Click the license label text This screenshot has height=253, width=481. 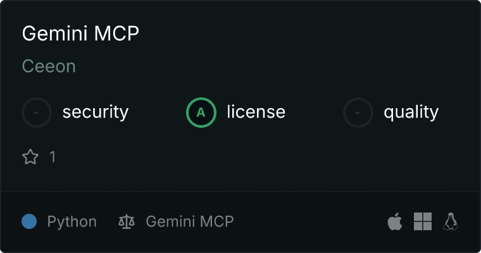point(256,111)
